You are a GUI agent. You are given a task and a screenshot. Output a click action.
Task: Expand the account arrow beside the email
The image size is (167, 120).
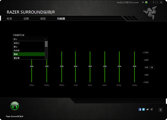(x=143, y=2)
